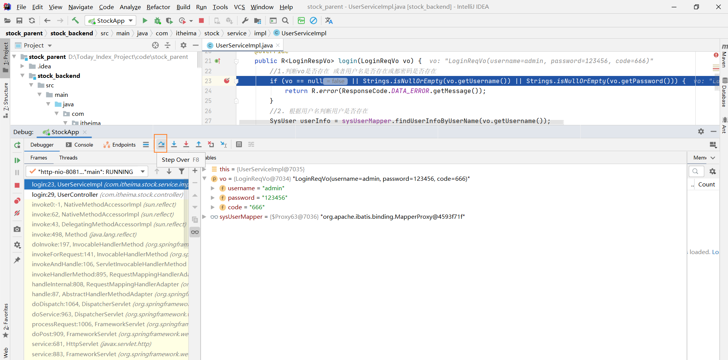Click watches glasses icon in variables
This screenshot has height=360, width=728.
[195, 232]
